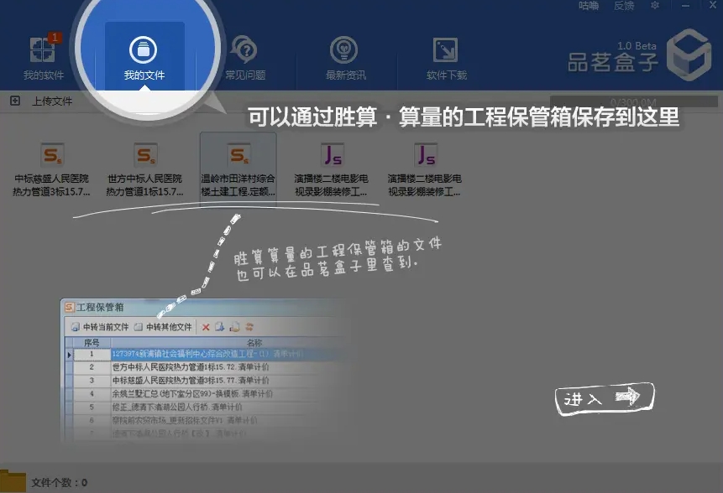Select second 演播楼二楼电影电视录影棚装修 Js file
Viewport: 723px width, 493px height.
[x=425, y=156]
